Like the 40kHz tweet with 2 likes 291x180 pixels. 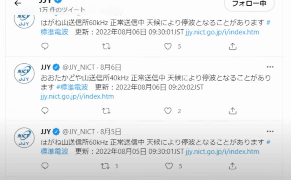pyautogui.click(x=168, y=111)
